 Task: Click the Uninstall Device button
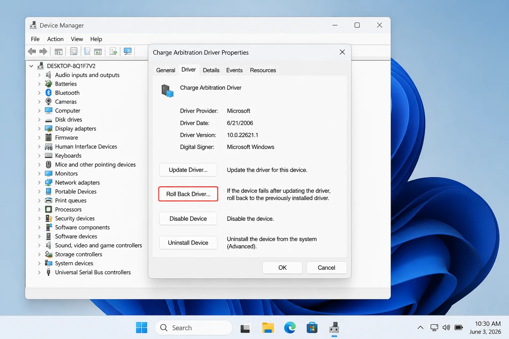click(188, 243)
